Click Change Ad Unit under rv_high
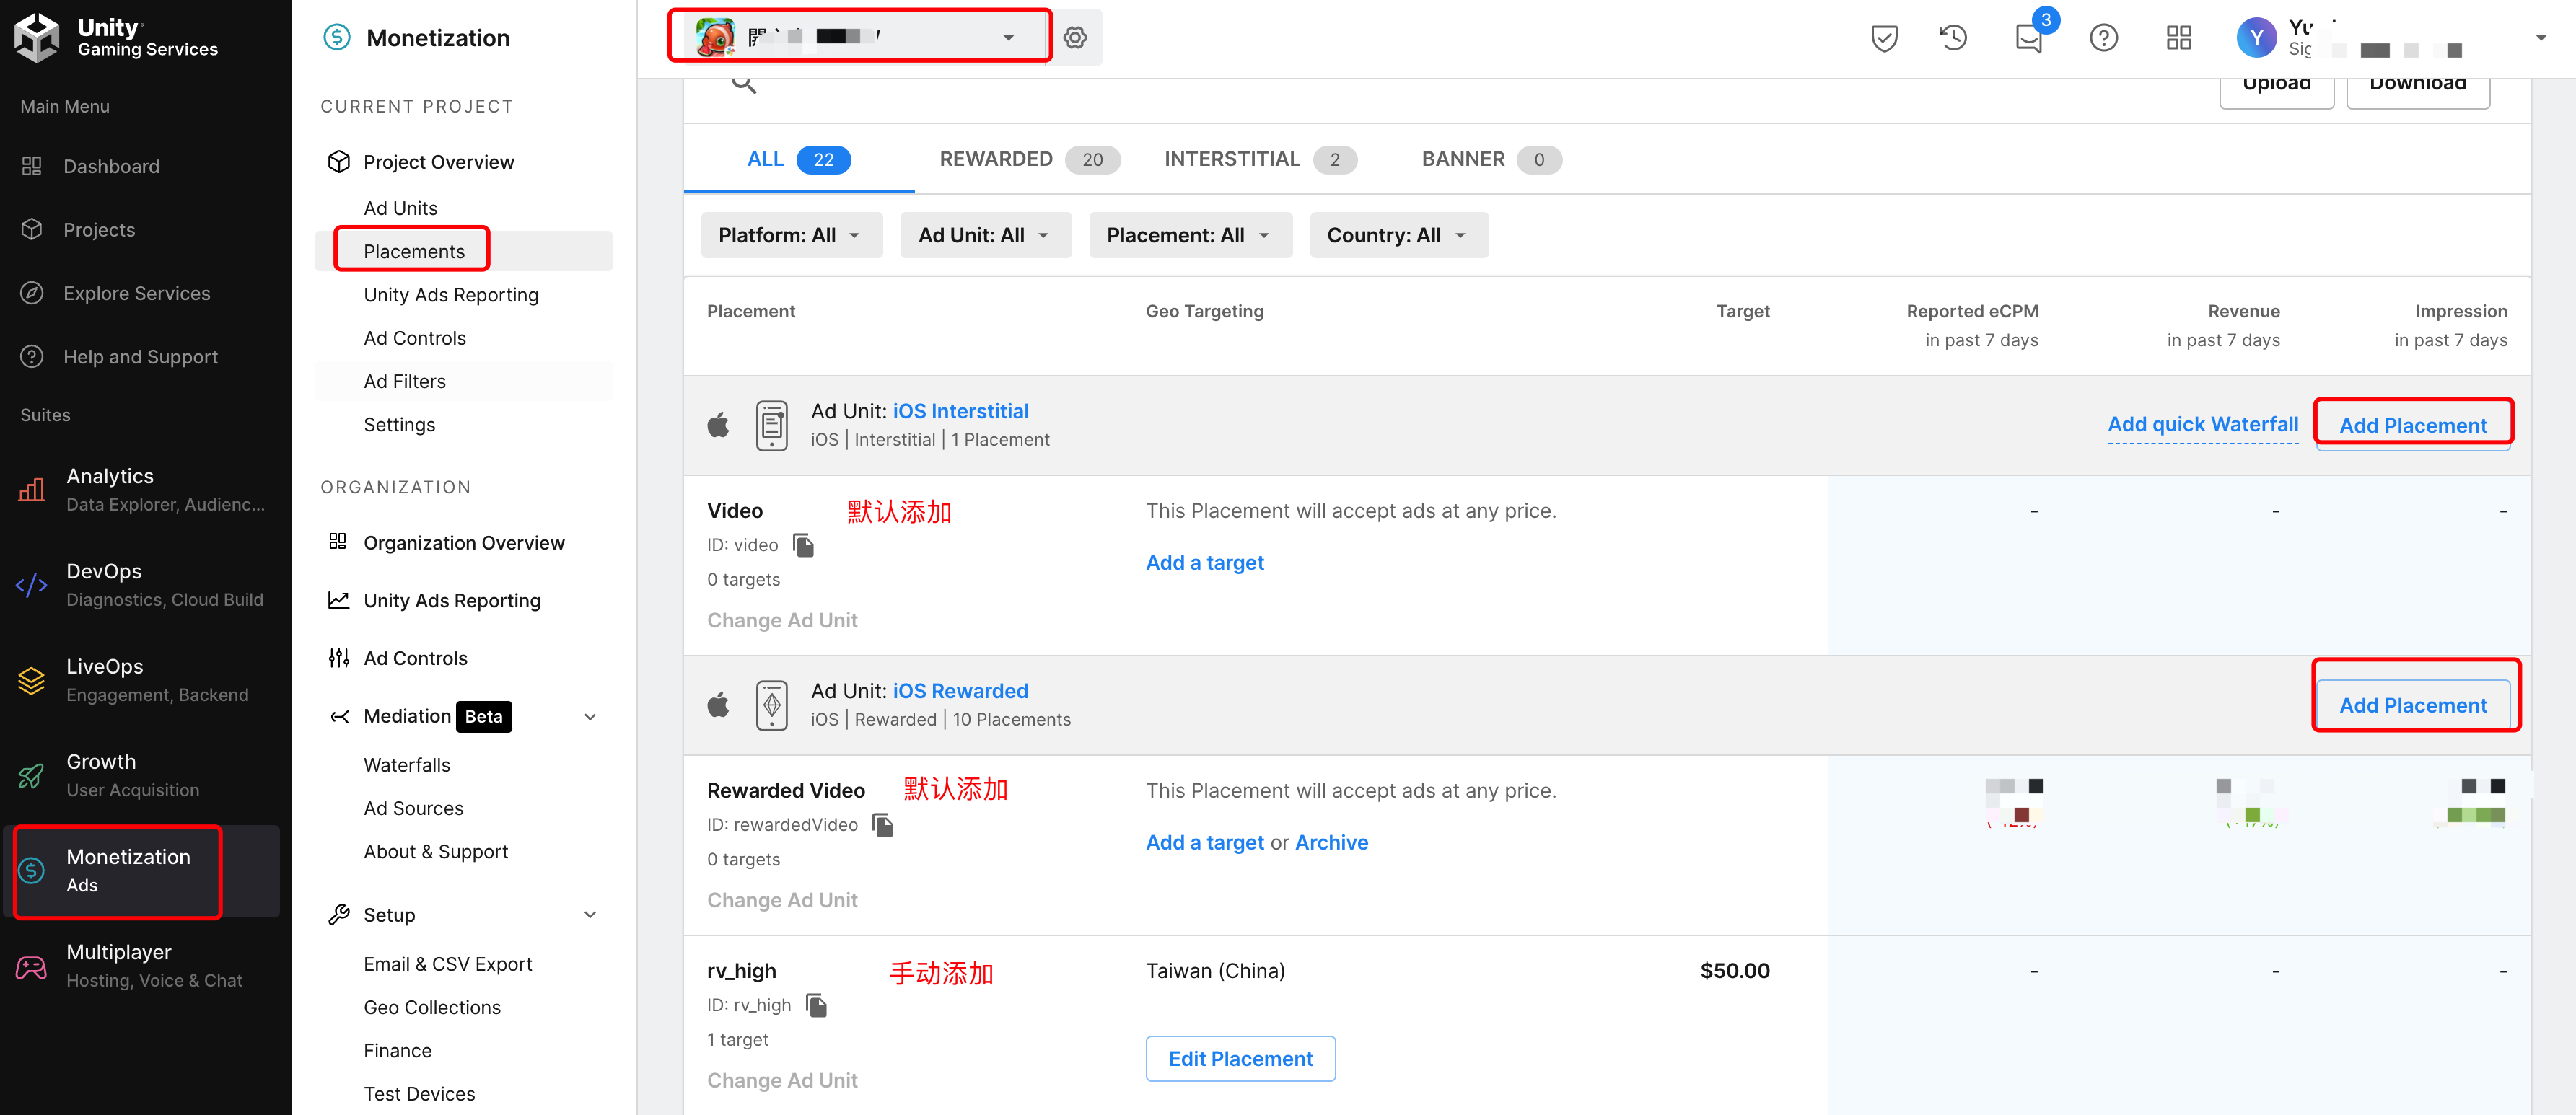 click(782, 1080)
